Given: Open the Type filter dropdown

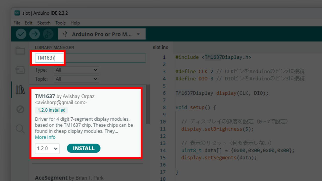Looking at the screenshot, I should [x=76, y=70].
